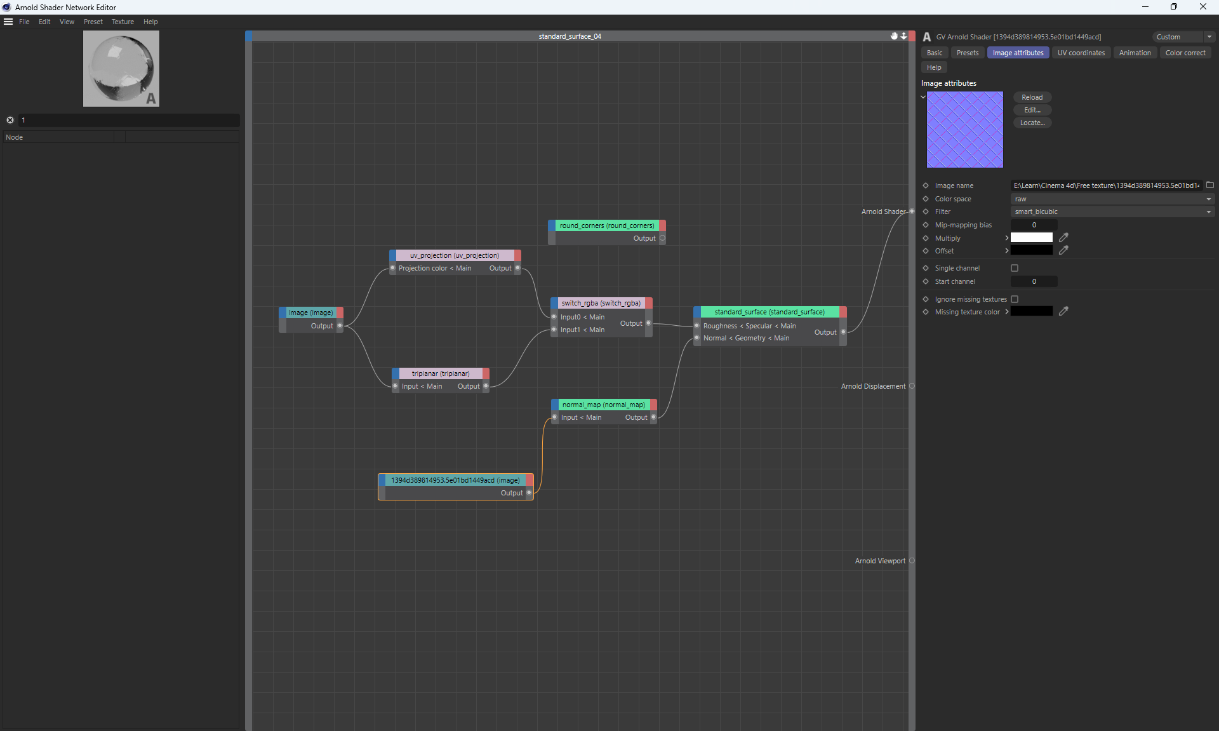Screen dimensions: 1219x731
Task: Click eyedropper for Missing texture color
Action: 1063,311
